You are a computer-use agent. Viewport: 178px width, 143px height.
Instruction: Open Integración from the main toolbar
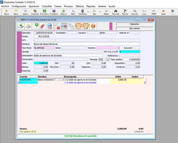pos(35,12)
